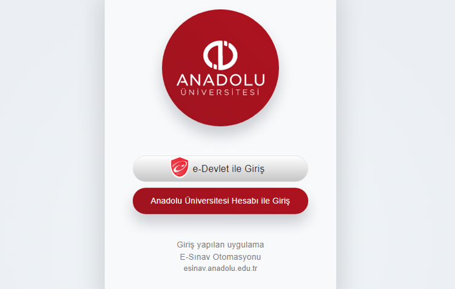This screenshot has height=289, width=455.
Task: Click the 'e-Devlet ile Giriş' label text
Action: click(229, 169)
